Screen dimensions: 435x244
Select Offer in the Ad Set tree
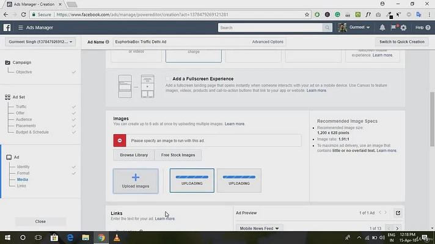[20, 113]
